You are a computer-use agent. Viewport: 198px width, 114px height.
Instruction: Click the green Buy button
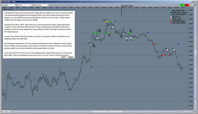182,5
